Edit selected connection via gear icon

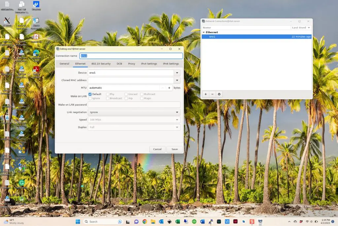pyautogui.click(x=219, y=94)
